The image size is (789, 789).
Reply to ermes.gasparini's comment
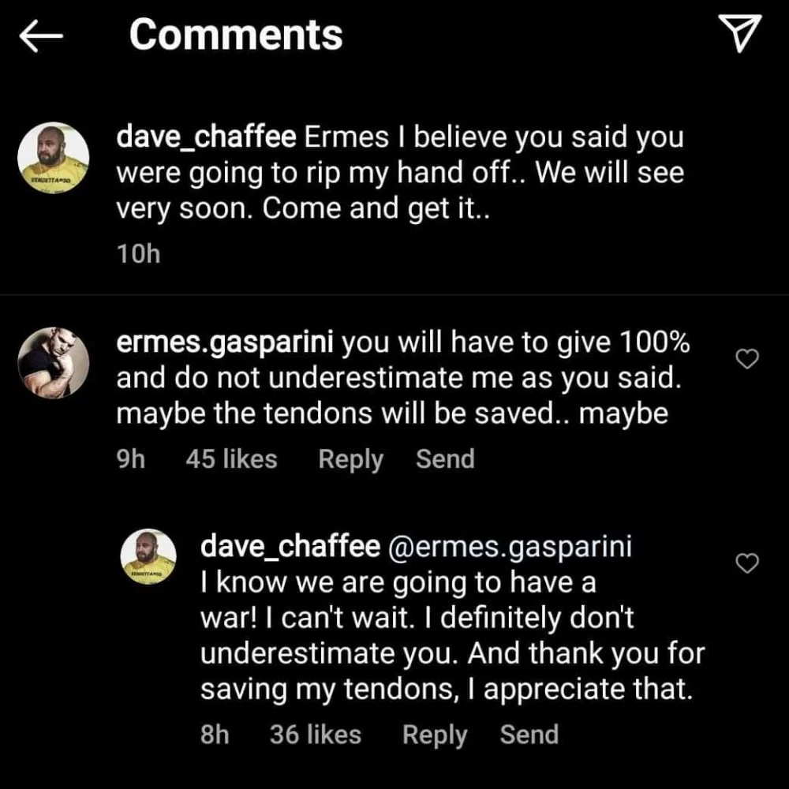pyautogui.click(x=350, y=459)
